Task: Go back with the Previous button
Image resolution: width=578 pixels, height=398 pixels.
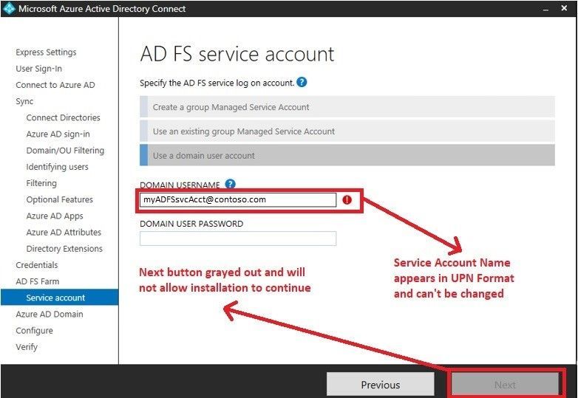Action: pyautogui.click(x=381, y=385)
